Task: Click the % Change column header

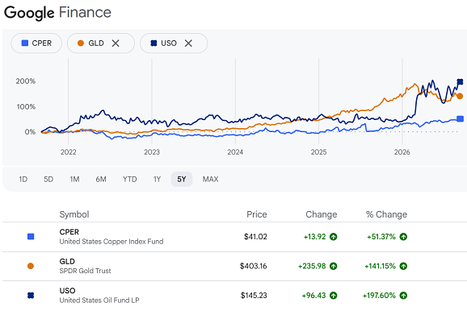Action: [386, 214]
